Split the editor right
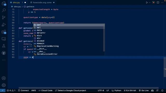The width and height of the screenshot is (166, 93). (158, 2)
